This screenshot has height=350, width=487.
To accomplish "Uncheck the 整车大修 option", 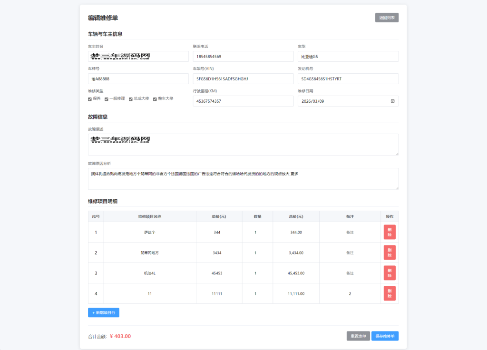I will coord(155,99).
